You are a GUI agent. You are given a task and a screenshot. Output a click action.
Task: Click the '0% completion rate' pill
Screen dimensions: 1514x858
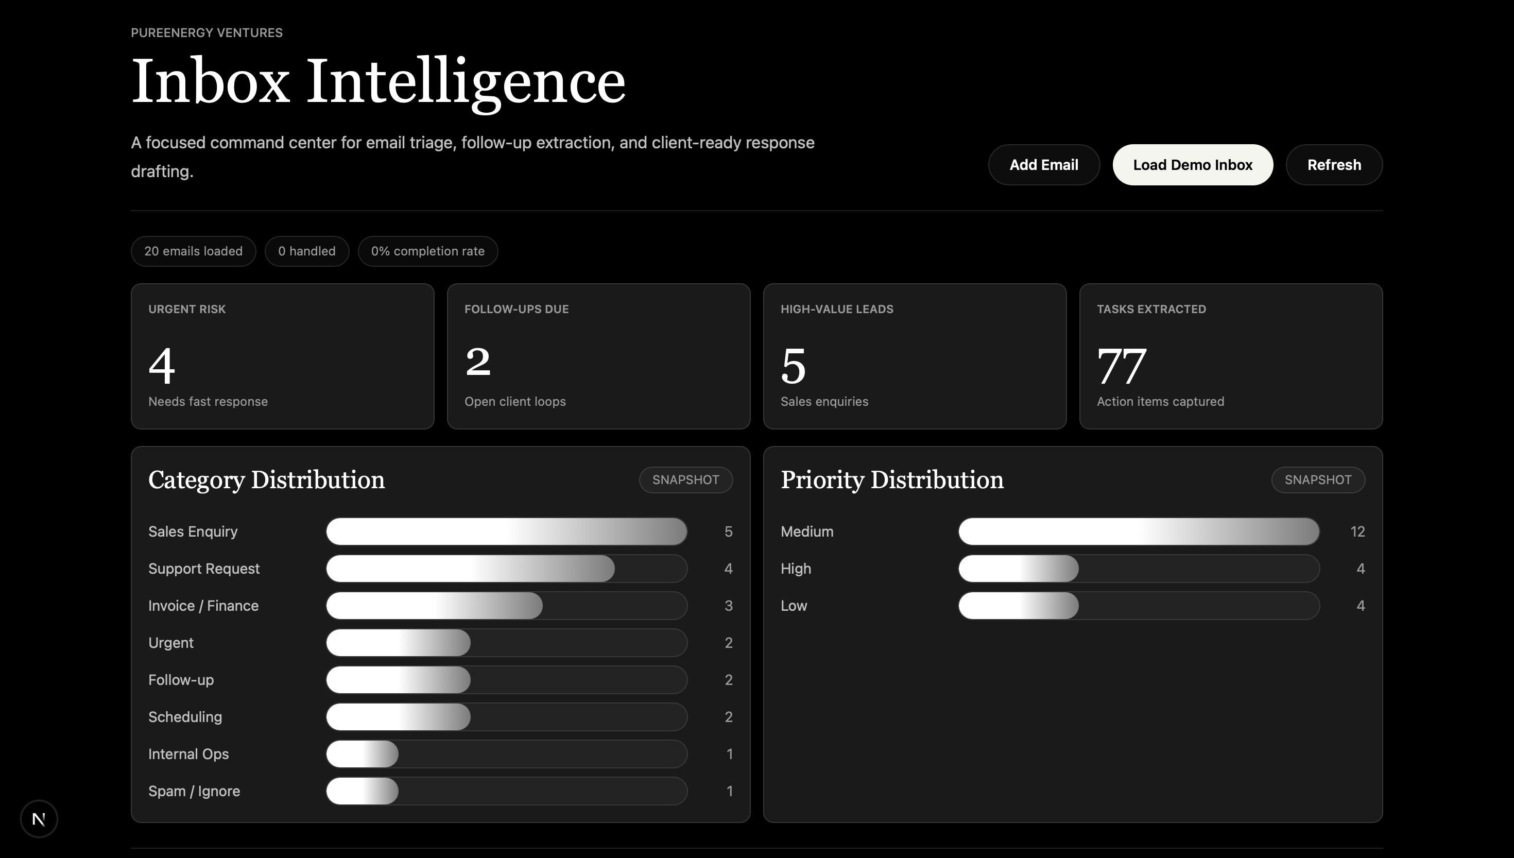[428, 251]
